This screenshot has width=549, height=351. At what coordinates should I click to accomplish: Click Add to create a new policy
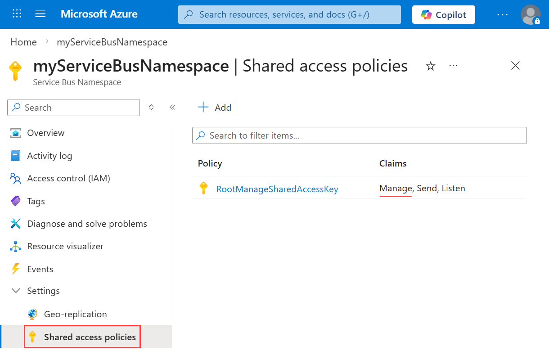(215, 107)
